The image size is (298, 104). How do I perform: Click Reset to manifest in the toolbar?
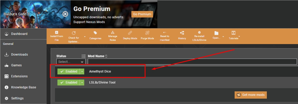pos(165,36)
